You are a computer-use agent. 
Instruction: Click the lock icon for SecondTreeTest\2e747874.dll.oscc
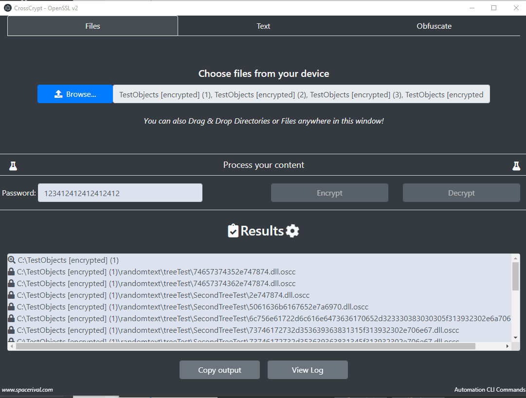pyautogui.click(x=11, y=295)
